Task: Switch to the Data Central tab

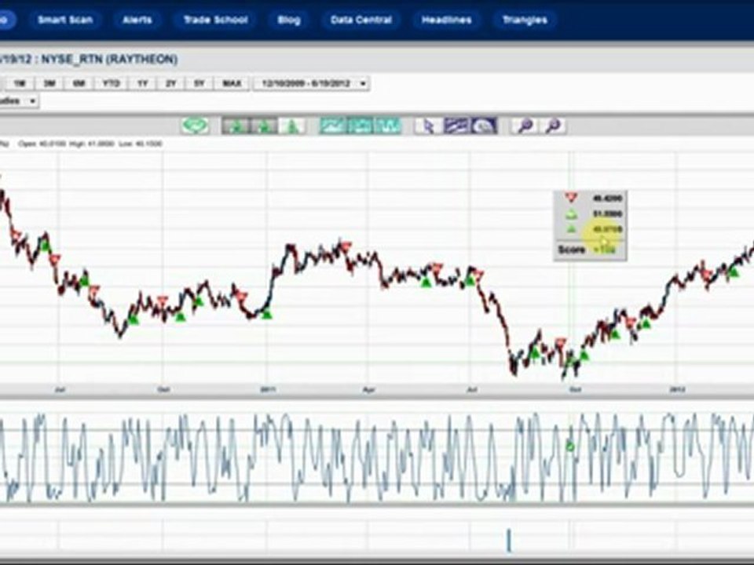Action: [x=361, y=20]
